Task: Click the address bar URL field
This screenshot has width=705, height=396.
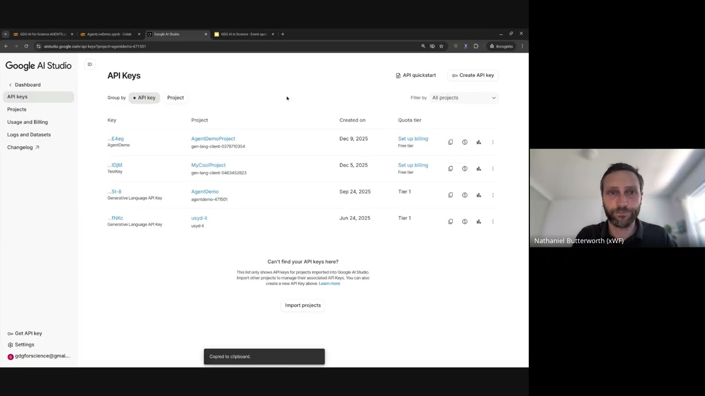Action: coord(226,46)
